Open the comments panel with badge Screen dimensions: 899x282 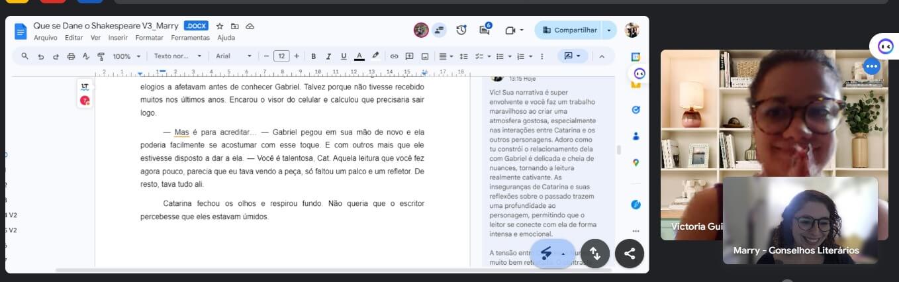tap(485, 30)
